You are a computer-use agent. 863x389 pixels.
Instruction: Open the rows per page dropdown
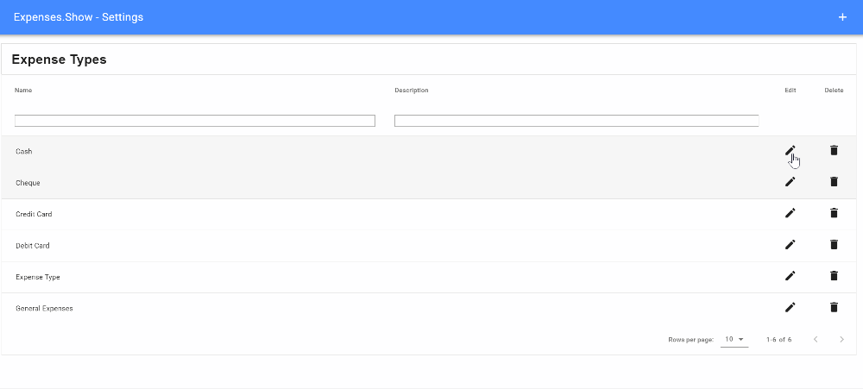[x=734, y=340]
